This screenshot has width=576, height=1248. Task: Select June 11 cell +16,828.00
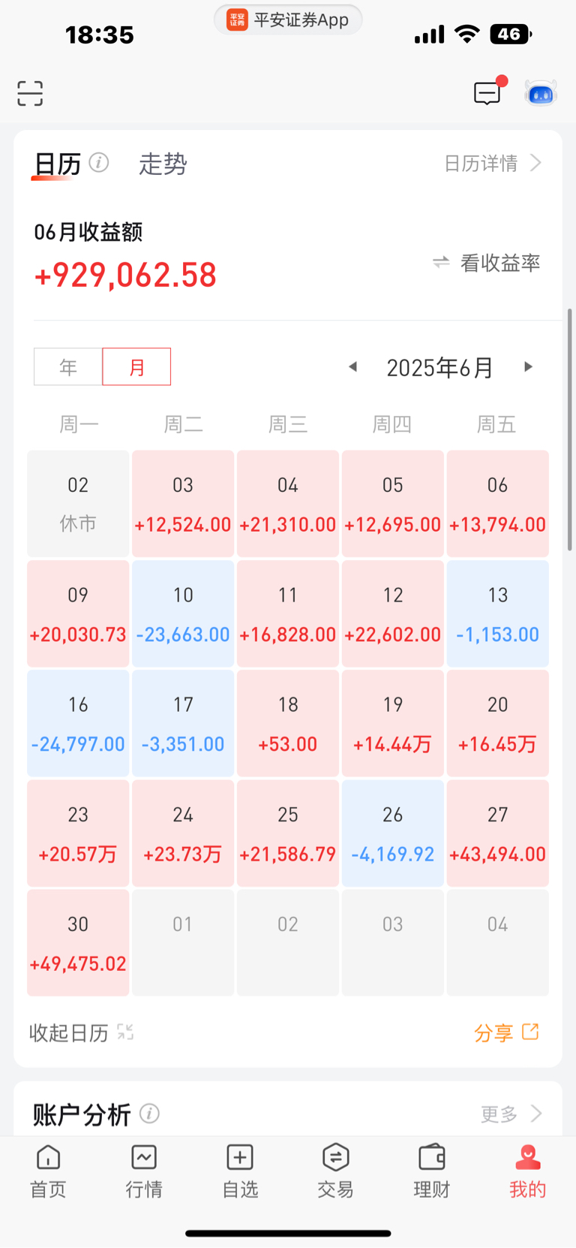(x=288, y=613)
